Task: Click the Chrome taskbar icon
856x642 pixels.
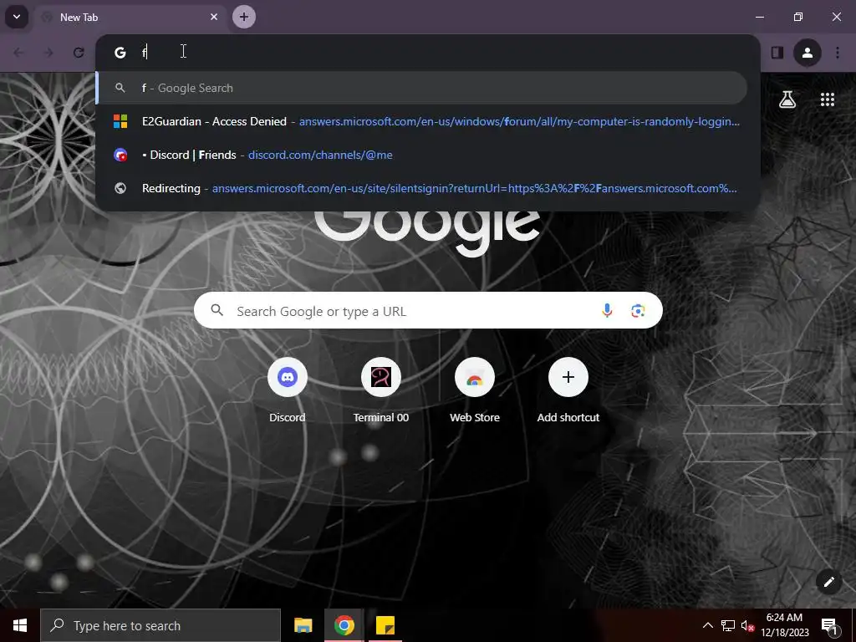Action: [344, 625]
